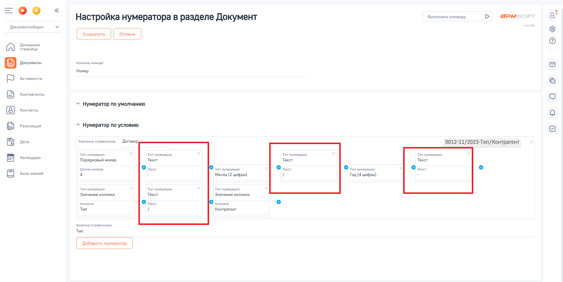Add block with plus icon at first row end
Viewport: 563px width, 282px height.
pyautogui.click(x=481, y=168)
